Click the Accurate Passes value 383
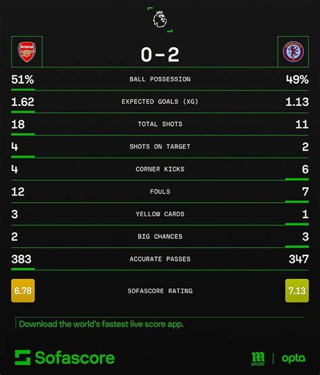The image size is (320, 375). coord(22,259)
